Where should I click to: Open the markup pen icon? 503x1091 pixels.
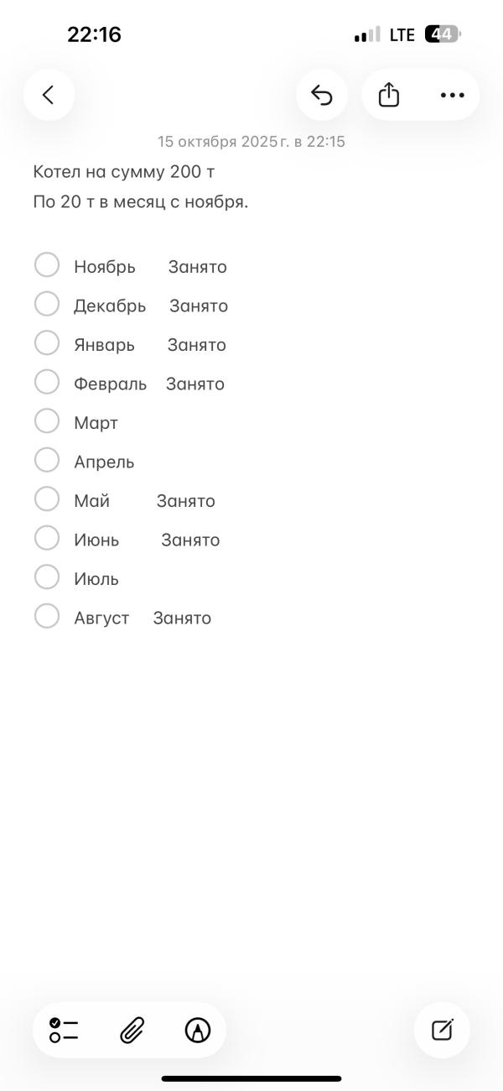point(198,1030)
